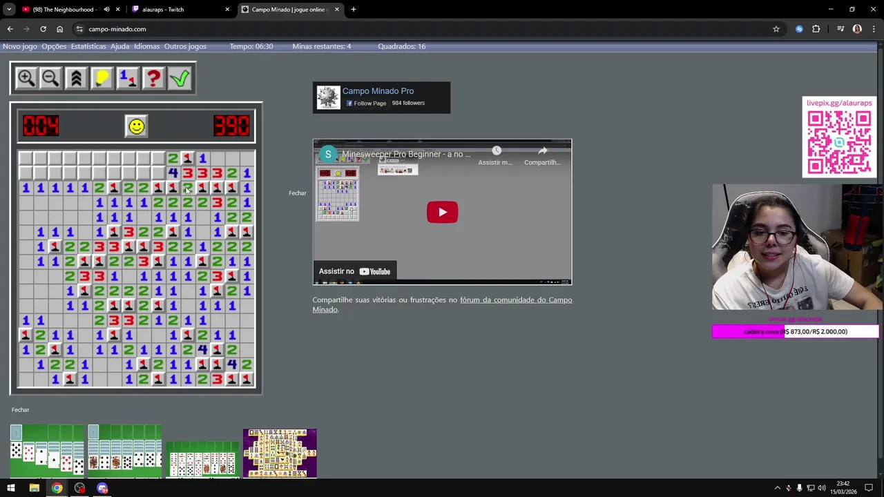
Task: Open the browser extensions puzzle icon
Action: [816, 29]
